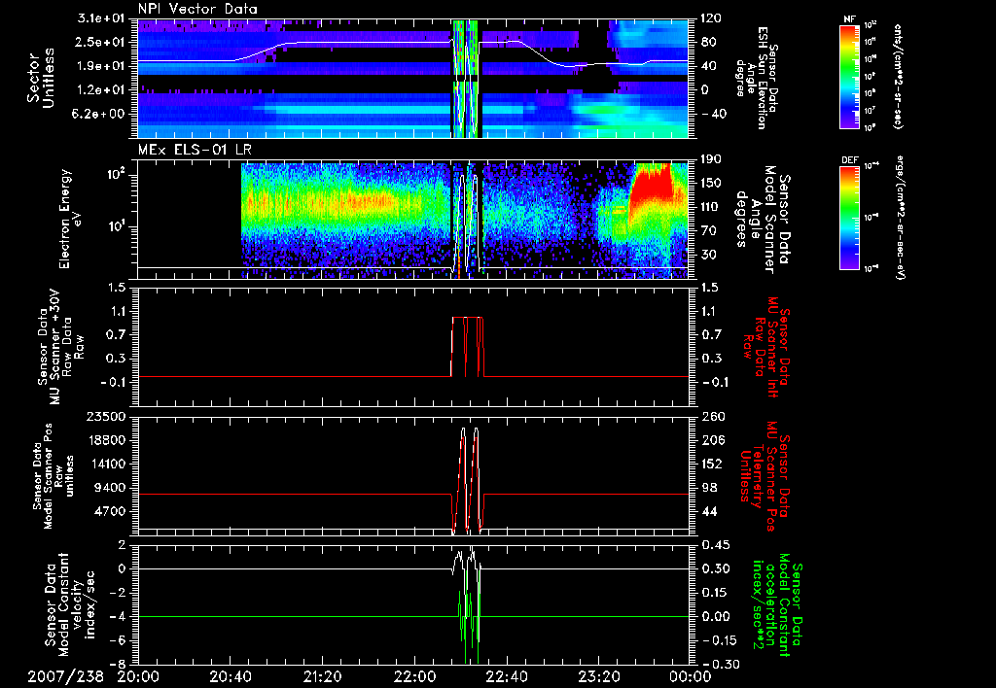The width and height of the screenshot is (996, 688).
Task: Click the Sector Unitless axis label
Action: click(x=41, y=78)
